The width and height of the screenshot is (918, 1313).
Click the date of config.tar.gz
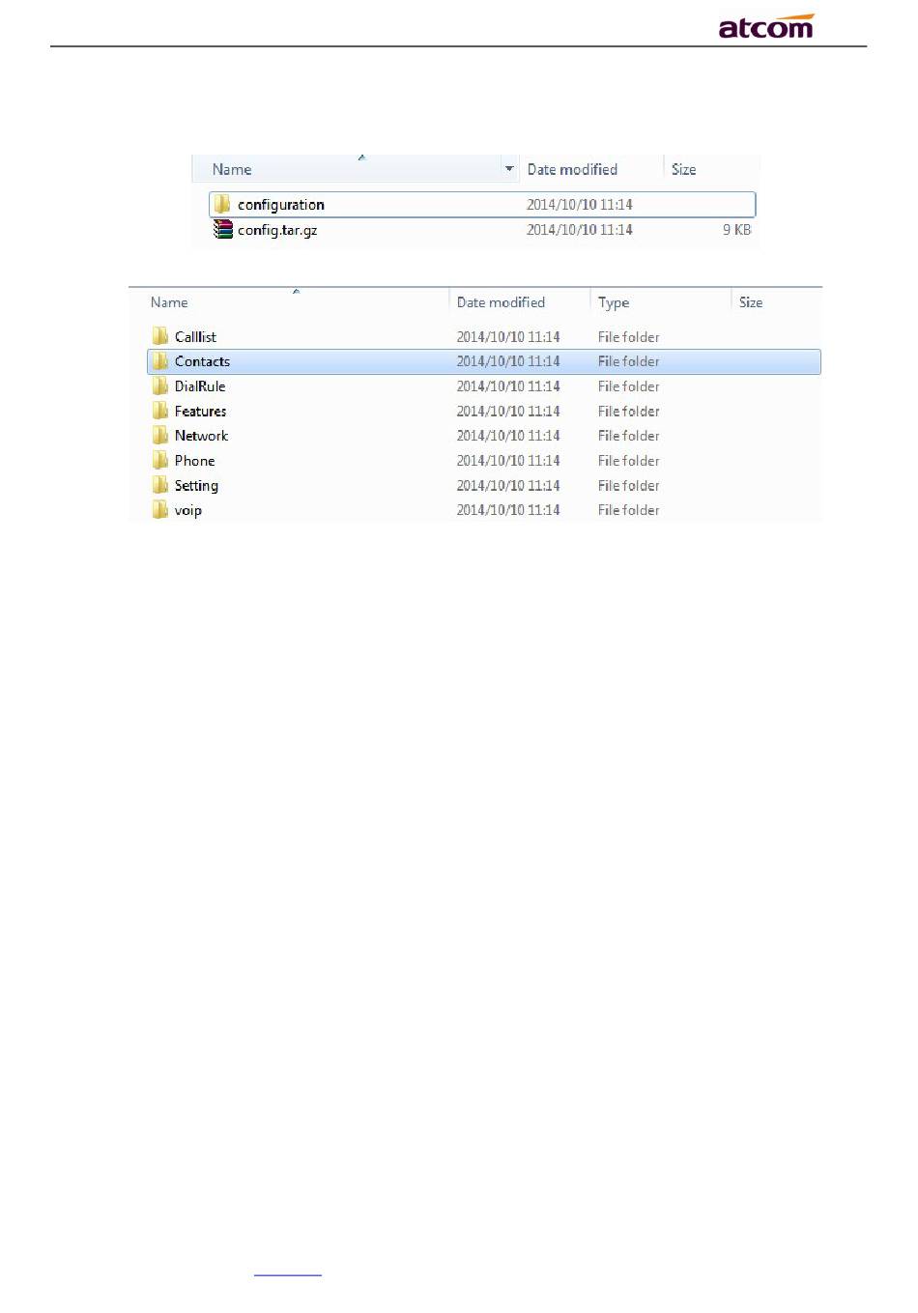580,230
